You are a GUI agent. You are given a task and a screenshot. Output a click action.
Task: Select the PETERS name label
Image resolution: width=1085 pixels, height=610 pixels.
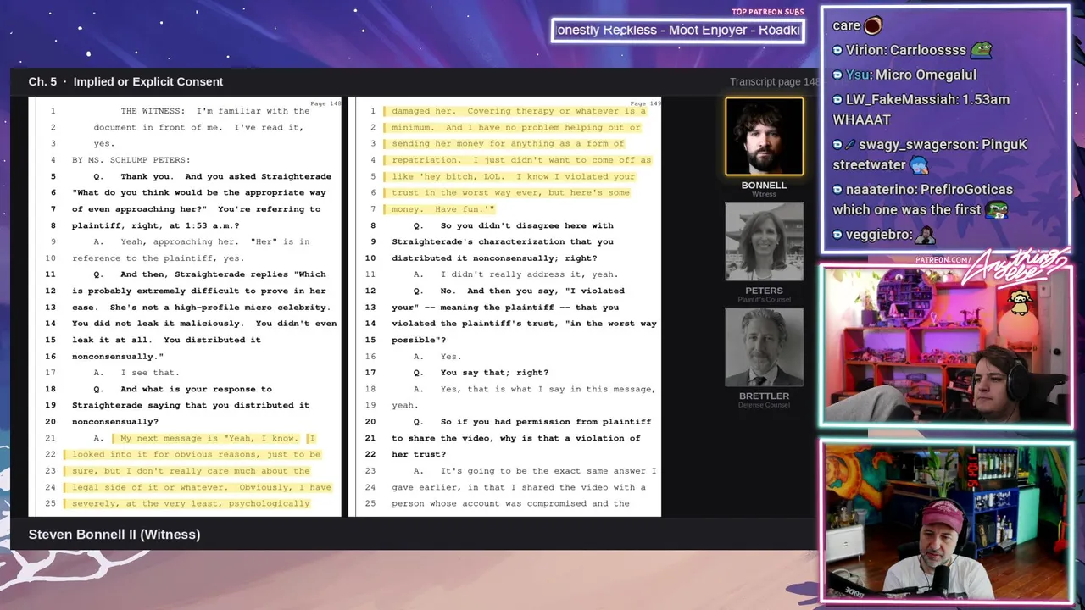(x=764, y=291)
